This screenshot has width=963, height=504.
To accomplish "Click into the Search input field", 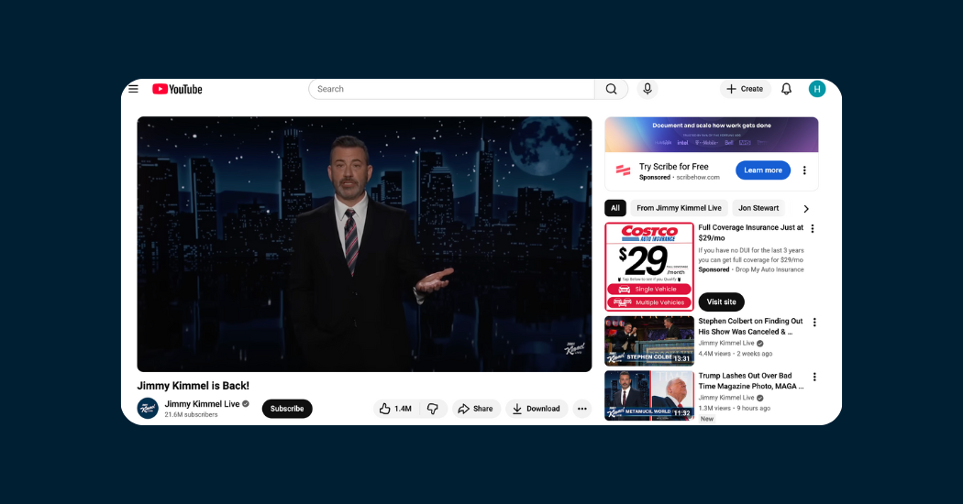I will click(x=449, y=89).
